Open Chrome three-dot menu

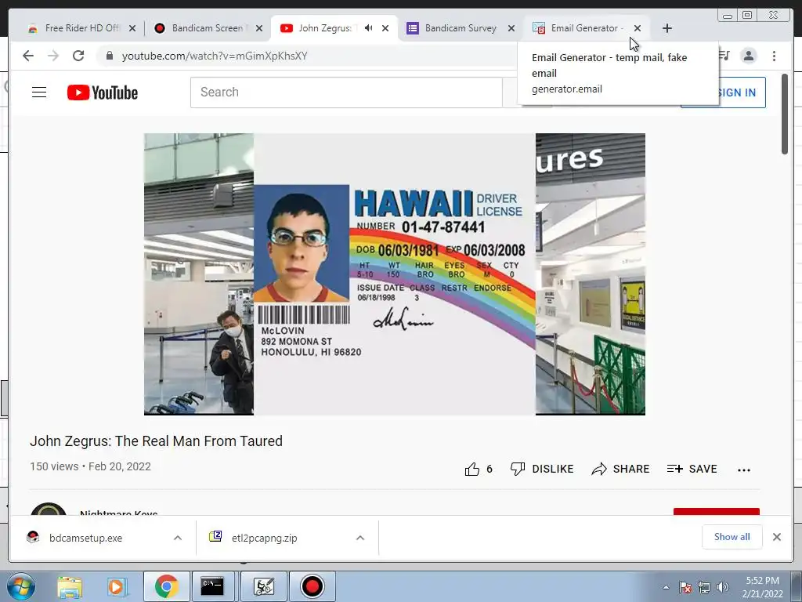click(774, 56)
